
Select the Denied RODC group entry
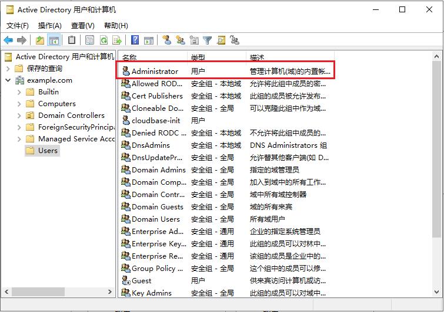[226, 133]
